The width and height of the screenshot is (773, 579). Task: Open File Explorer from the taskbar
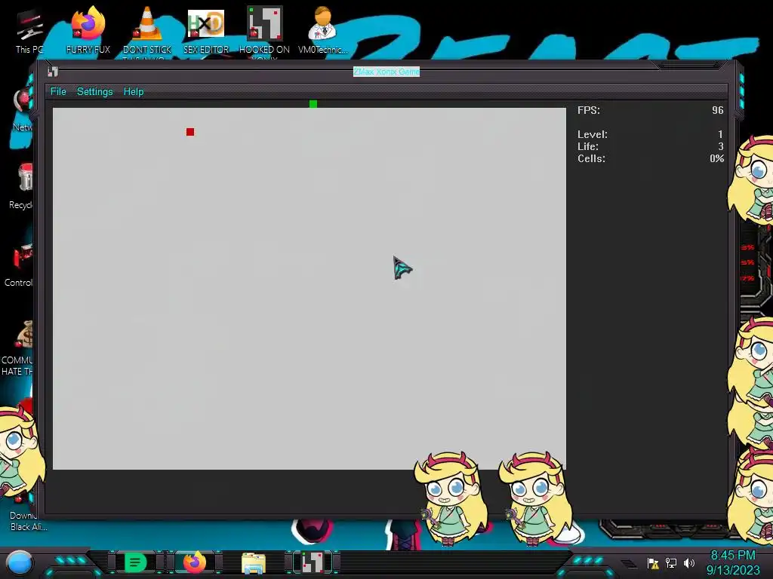[254, 562]
